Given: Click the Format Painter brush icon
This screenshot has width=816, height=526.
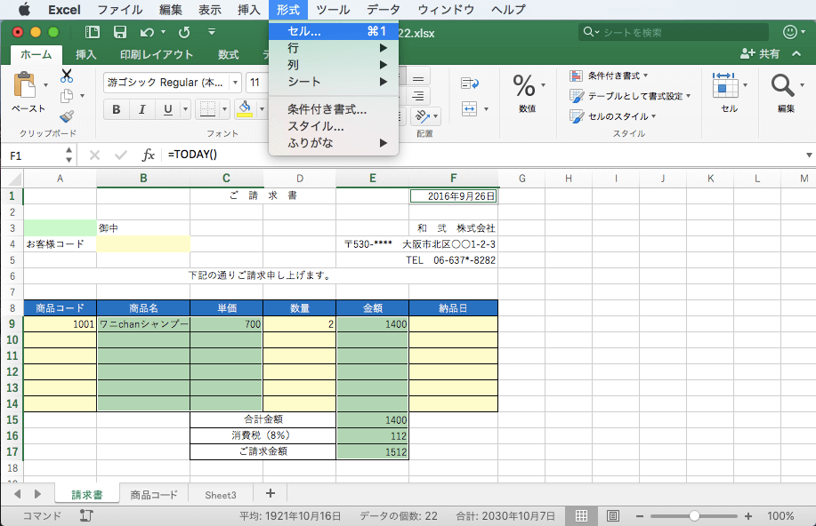Looking at the screenshot, I should (x=67, y=116).
